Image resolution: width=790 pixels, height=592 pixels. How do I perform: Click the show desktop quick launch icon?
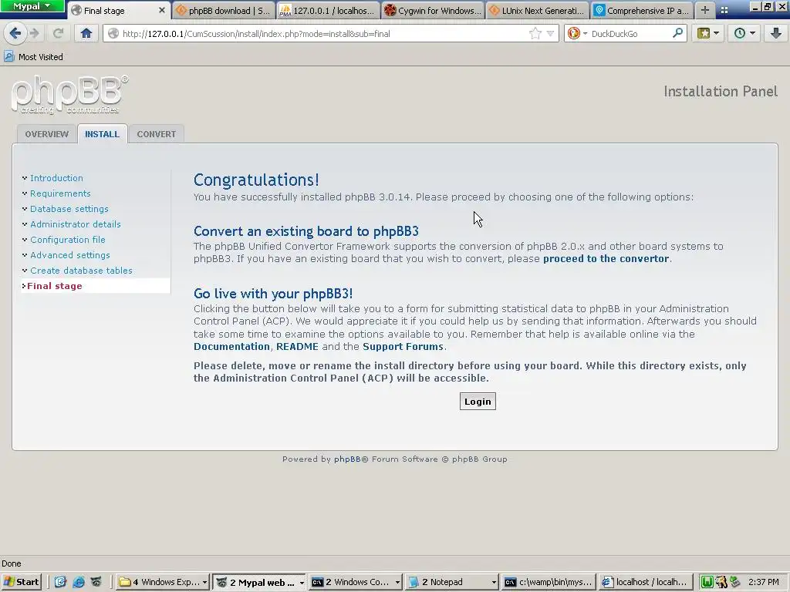60,582
